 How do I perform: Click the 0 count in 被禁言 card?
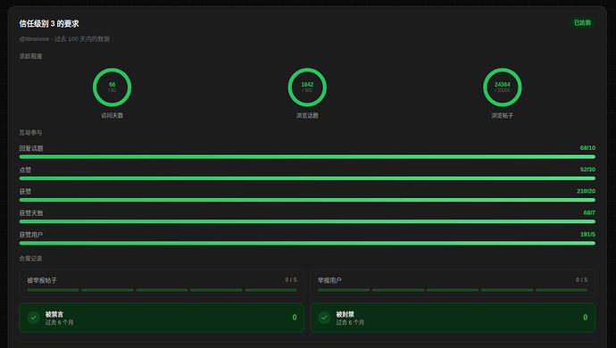click(x=295, y=318)
